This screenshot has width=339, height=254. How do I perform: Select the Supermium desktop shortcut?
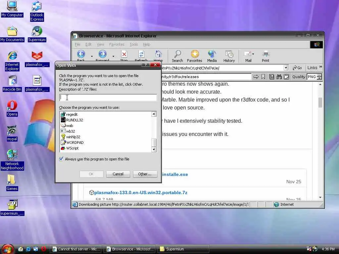point(37,34)
